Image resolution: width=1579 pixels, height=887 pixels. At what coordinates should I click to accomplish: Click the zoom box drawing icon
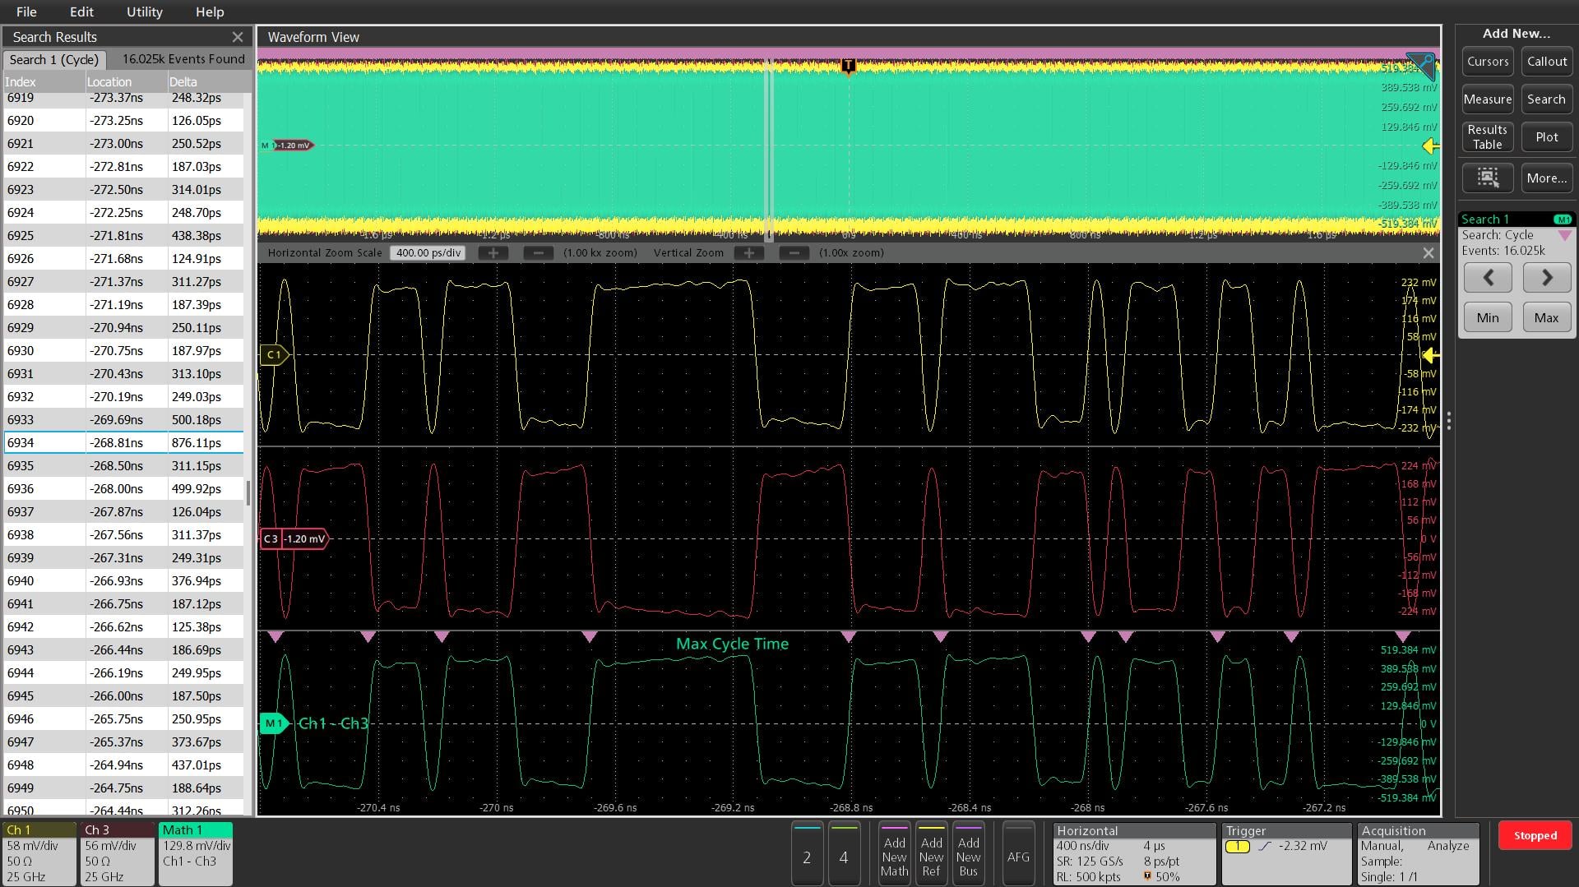[1488, 178]
